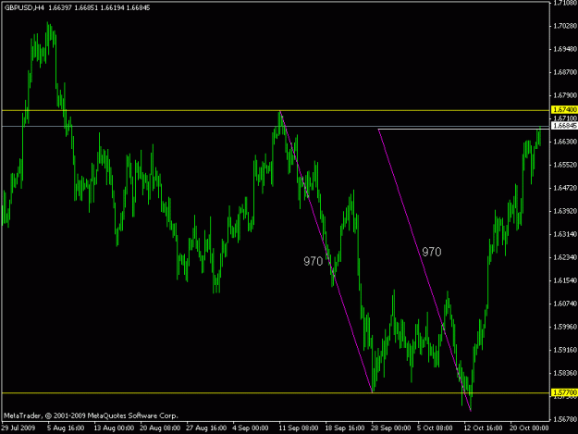
Task: Click the 1.63140 price axis label
Action: tap(565, 234)
